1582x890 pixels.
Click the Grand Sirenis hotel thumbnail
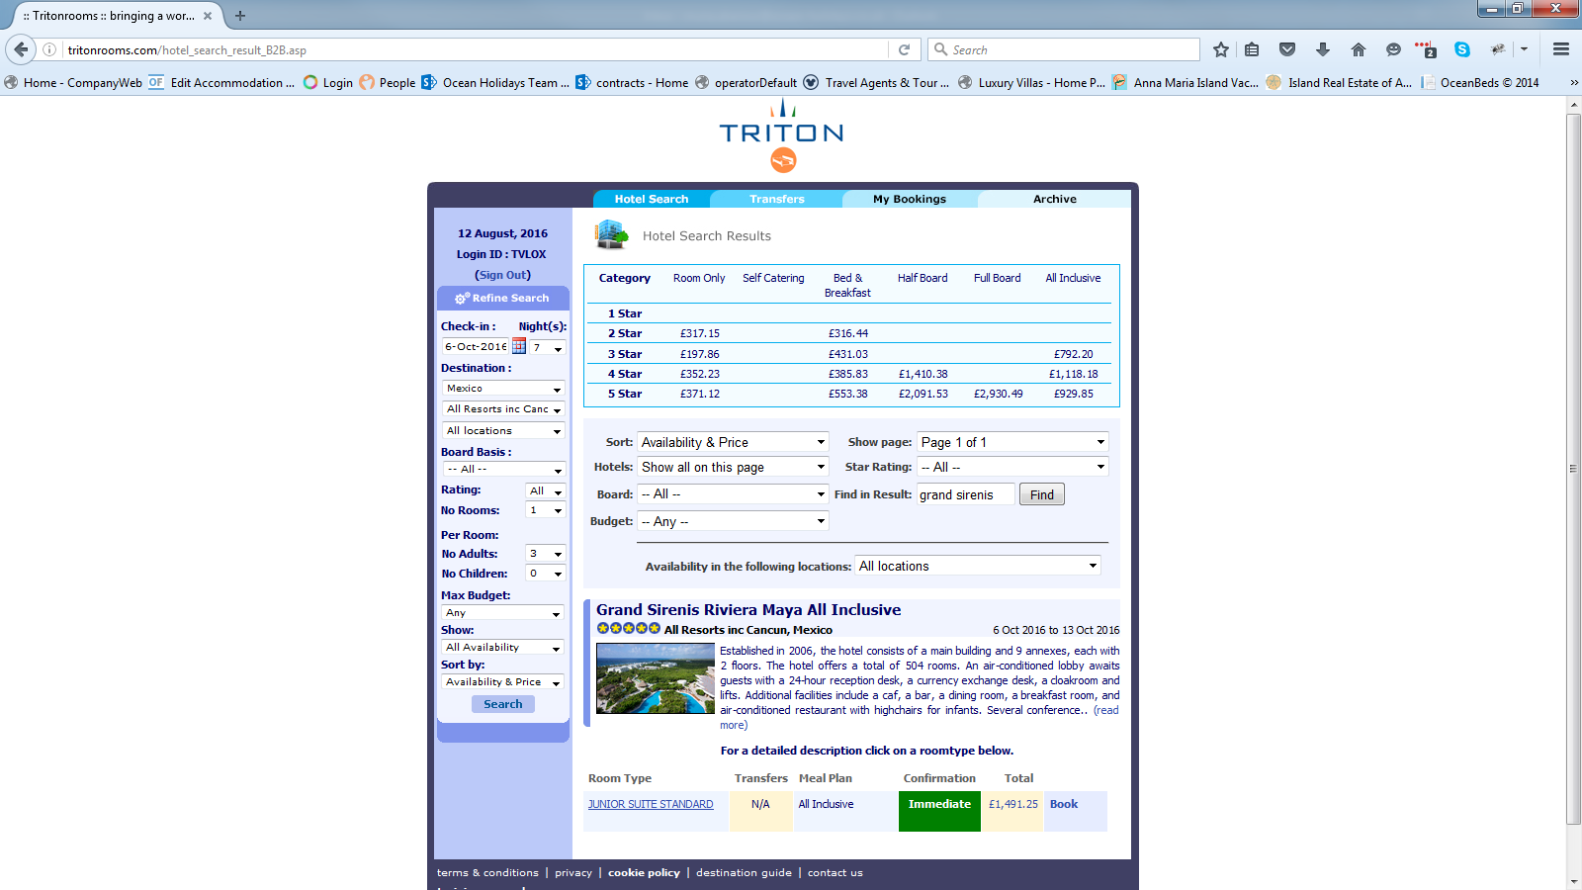(x=656, y=678)
